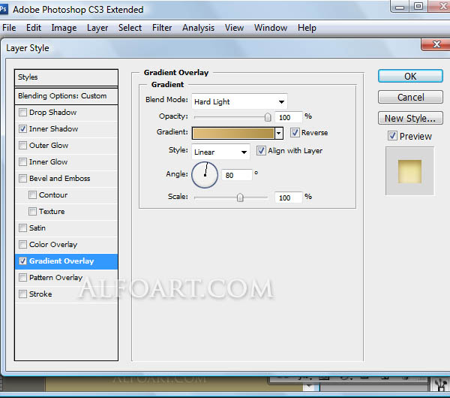
Task: Check the Satin effect box
Action: [x=22, y=228]
